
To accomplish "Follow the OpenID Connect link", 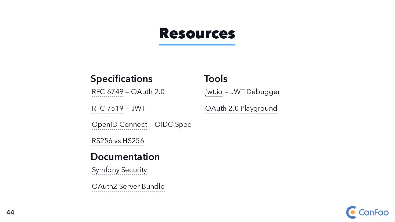I will click(x=119, y=125).
